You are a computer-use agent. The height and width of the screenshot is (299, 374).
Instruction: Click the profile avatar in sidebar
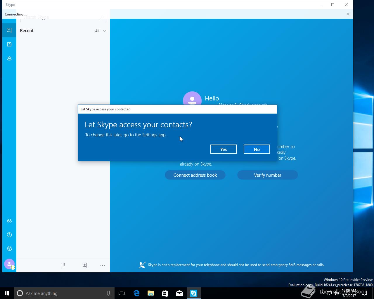9,264
